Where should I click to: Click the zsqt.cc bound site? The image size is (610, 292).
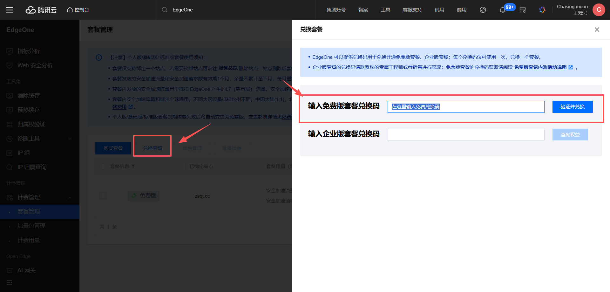pos(202,196)
